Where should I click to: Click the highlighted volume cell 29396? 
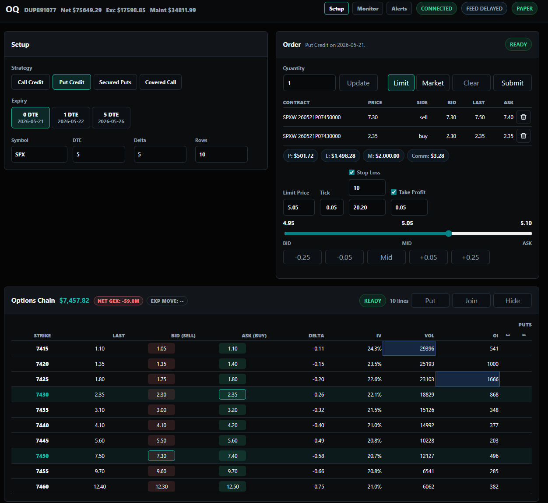[409, 348]
